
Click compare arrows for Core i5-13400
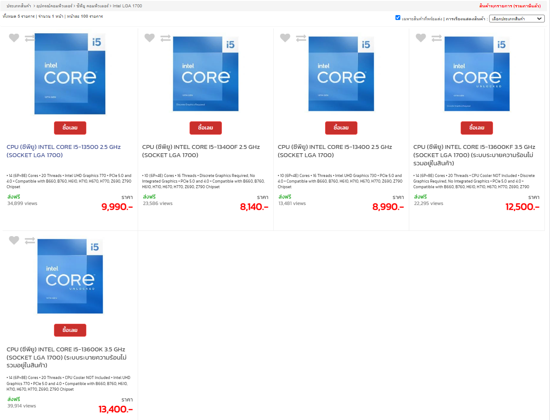301,38
